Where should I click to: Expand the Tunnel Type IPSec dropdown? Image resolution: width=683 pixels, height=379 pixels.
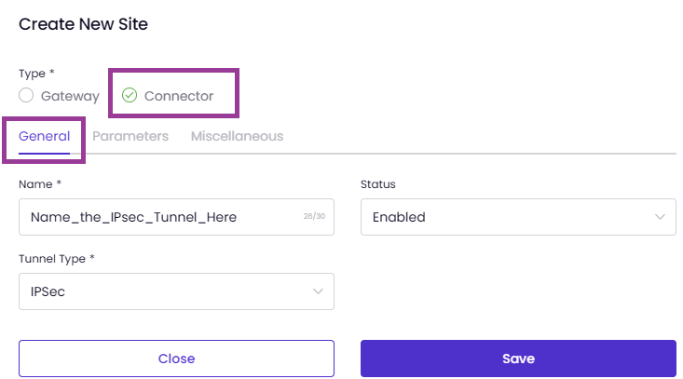(176, 291)
